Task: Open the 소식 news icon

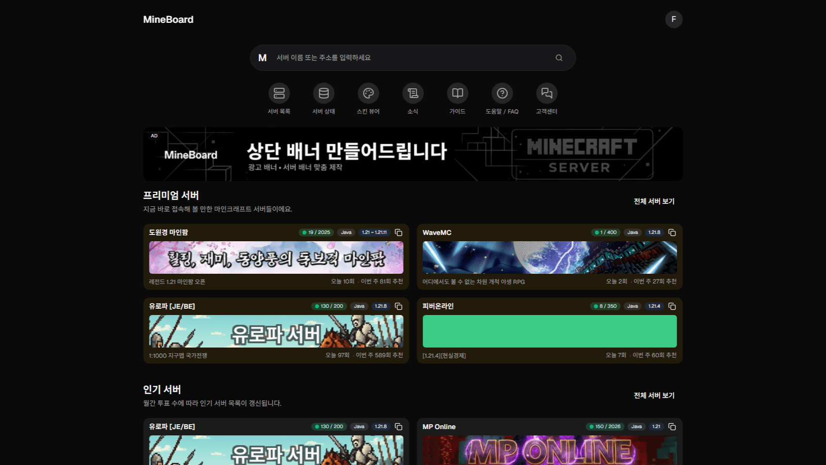Action: pos(413,94)
